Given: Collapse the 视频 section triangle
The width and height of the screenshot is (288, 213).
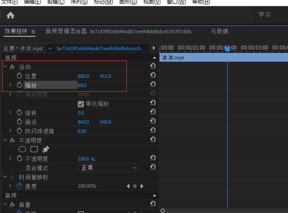Looking at the screenshot, I should [x=154, y=58].
